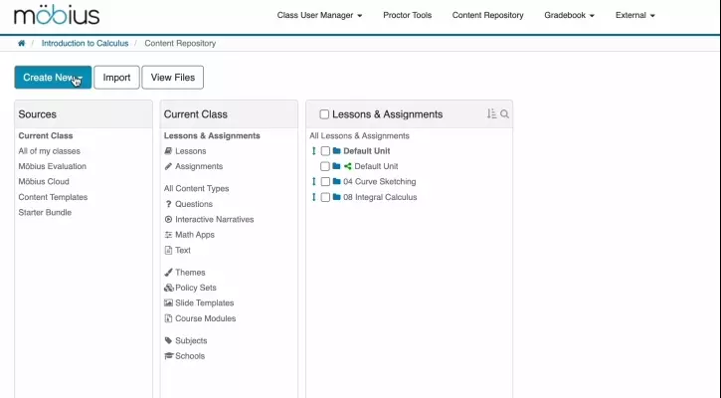Select Möbius Cloud under Sources
The image size is (721, 398).
pos(44,182)
